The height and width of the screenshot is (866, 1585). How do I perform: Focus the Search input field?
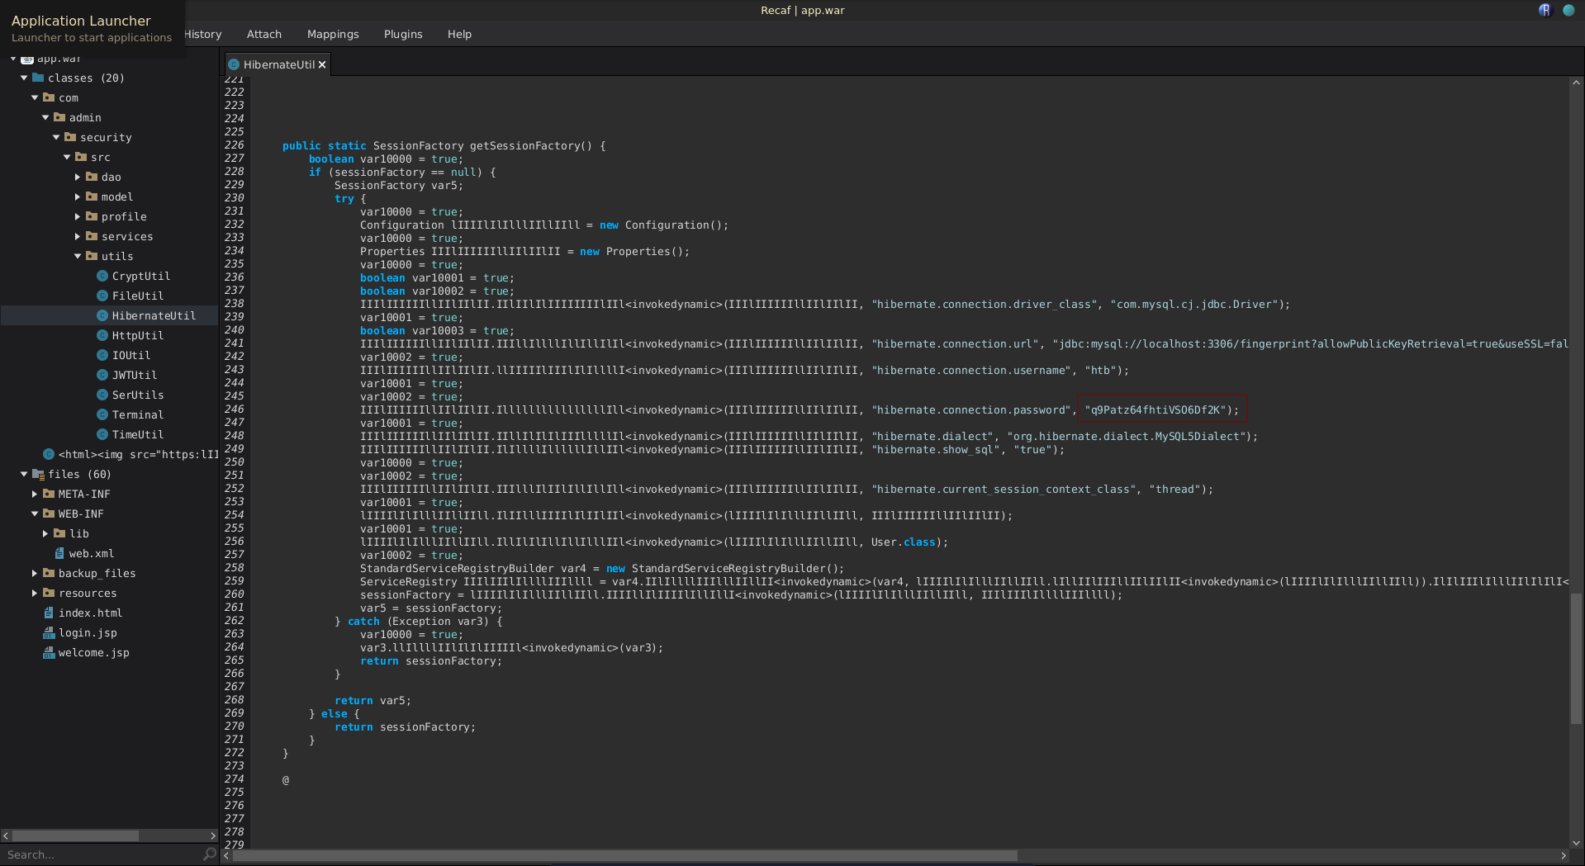tap(99, 854)
